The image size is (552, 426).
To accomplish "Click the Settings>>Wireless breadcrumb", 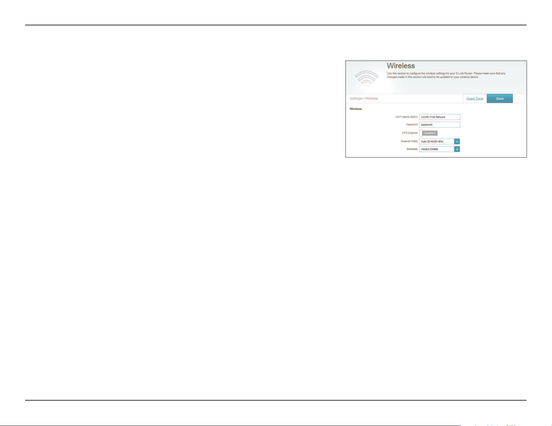I will click(x=364, y=99).
